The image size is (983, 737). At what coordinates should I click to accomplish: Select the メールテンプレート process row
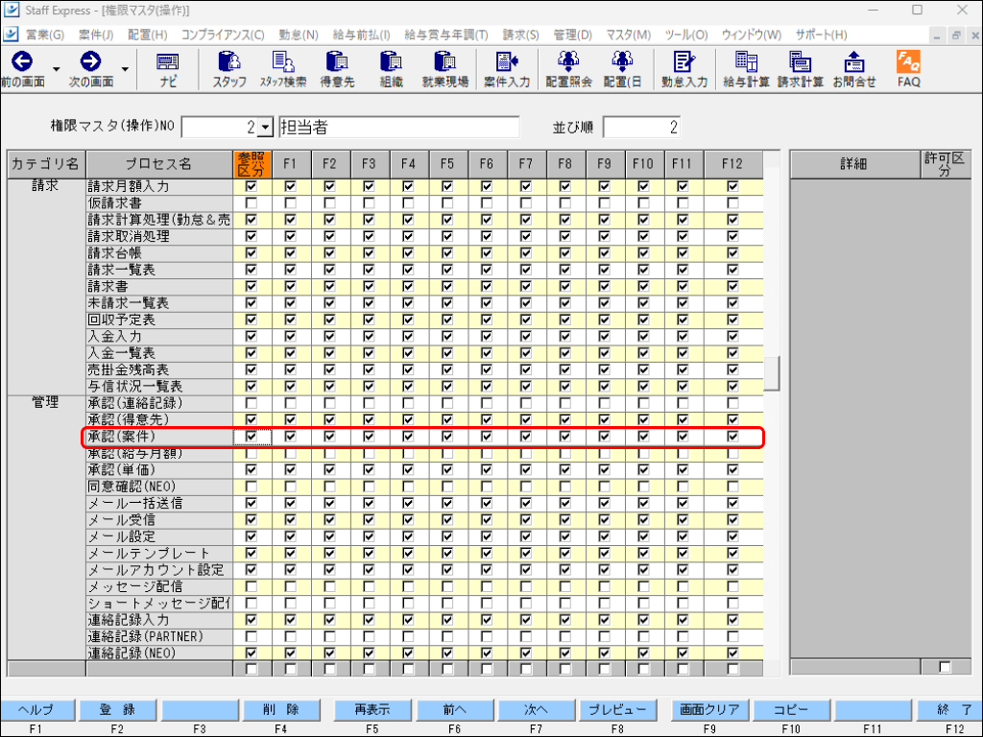point(158,554)
